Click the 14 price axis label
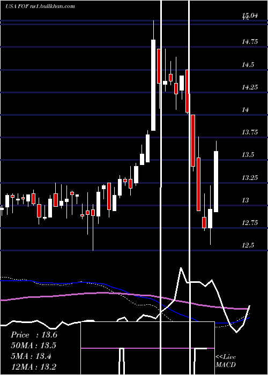The height and width of the screenshot is (375, 268). pyautogui.click(x=245, y=110)
